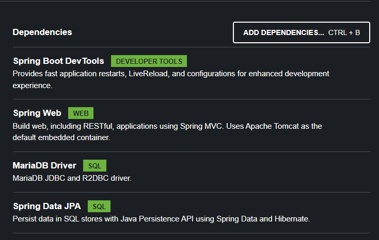Click the Spring Data JPA description text
The width and height of the screenshot is (379, 240).
click(161, 219)
